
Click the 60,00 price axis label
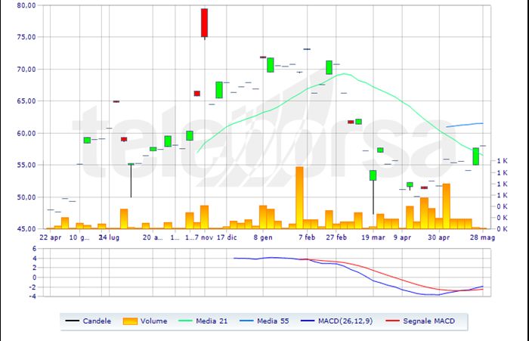point(26,133)
